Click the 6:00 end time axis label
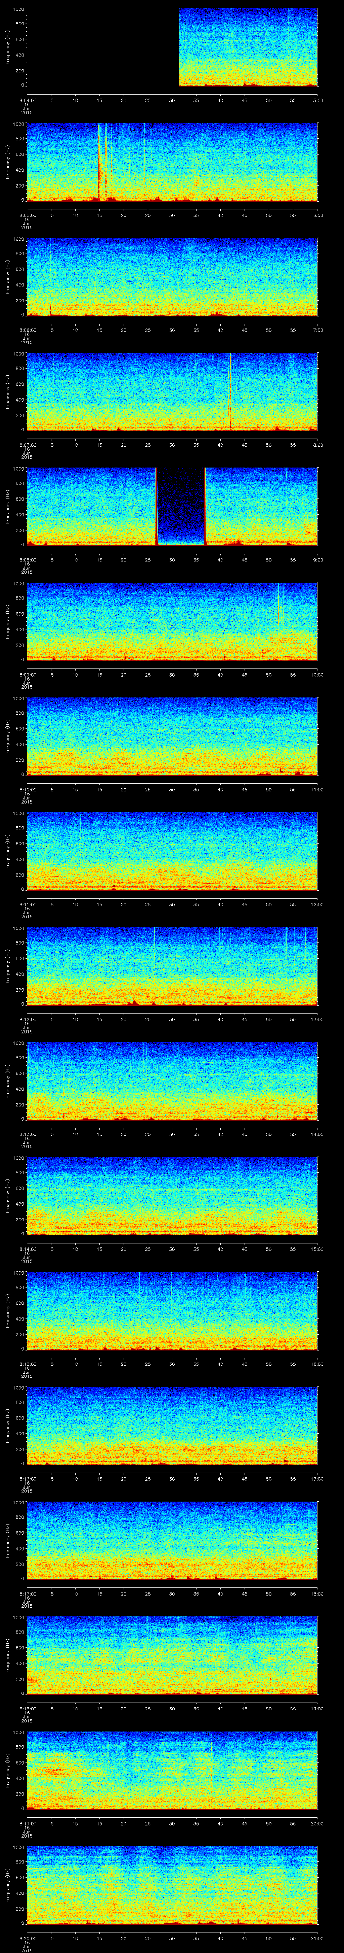Viewport: 344px width, 1953px height. coord(317,215)
